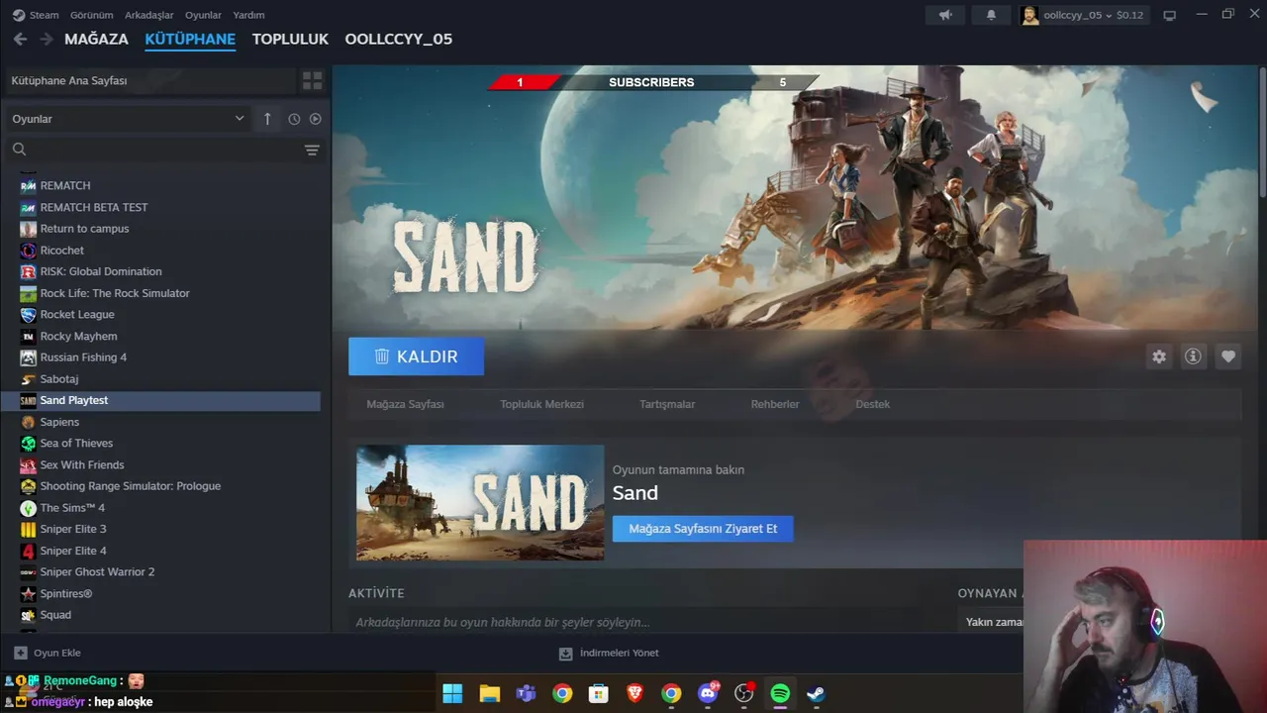1267x713 pixels.
Task: Click the Rocket League game icon
Action: tap(29, 315)
